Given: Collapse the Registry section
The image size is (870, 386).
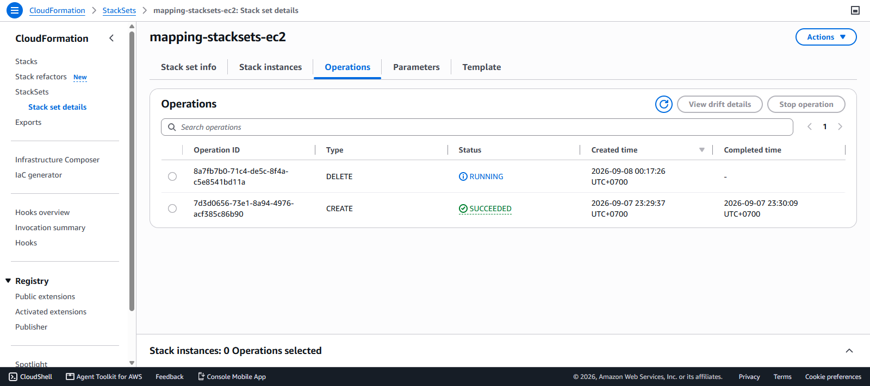Looking at the screenshot, I should point(8,281).
